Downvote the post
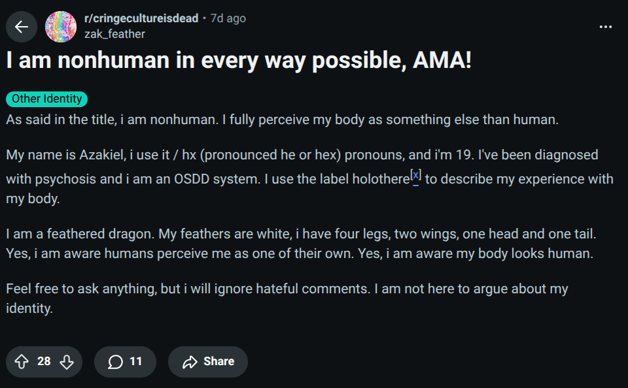Image resolution: width=628 pixels, height=388 pixels. [x=67, y=361]
